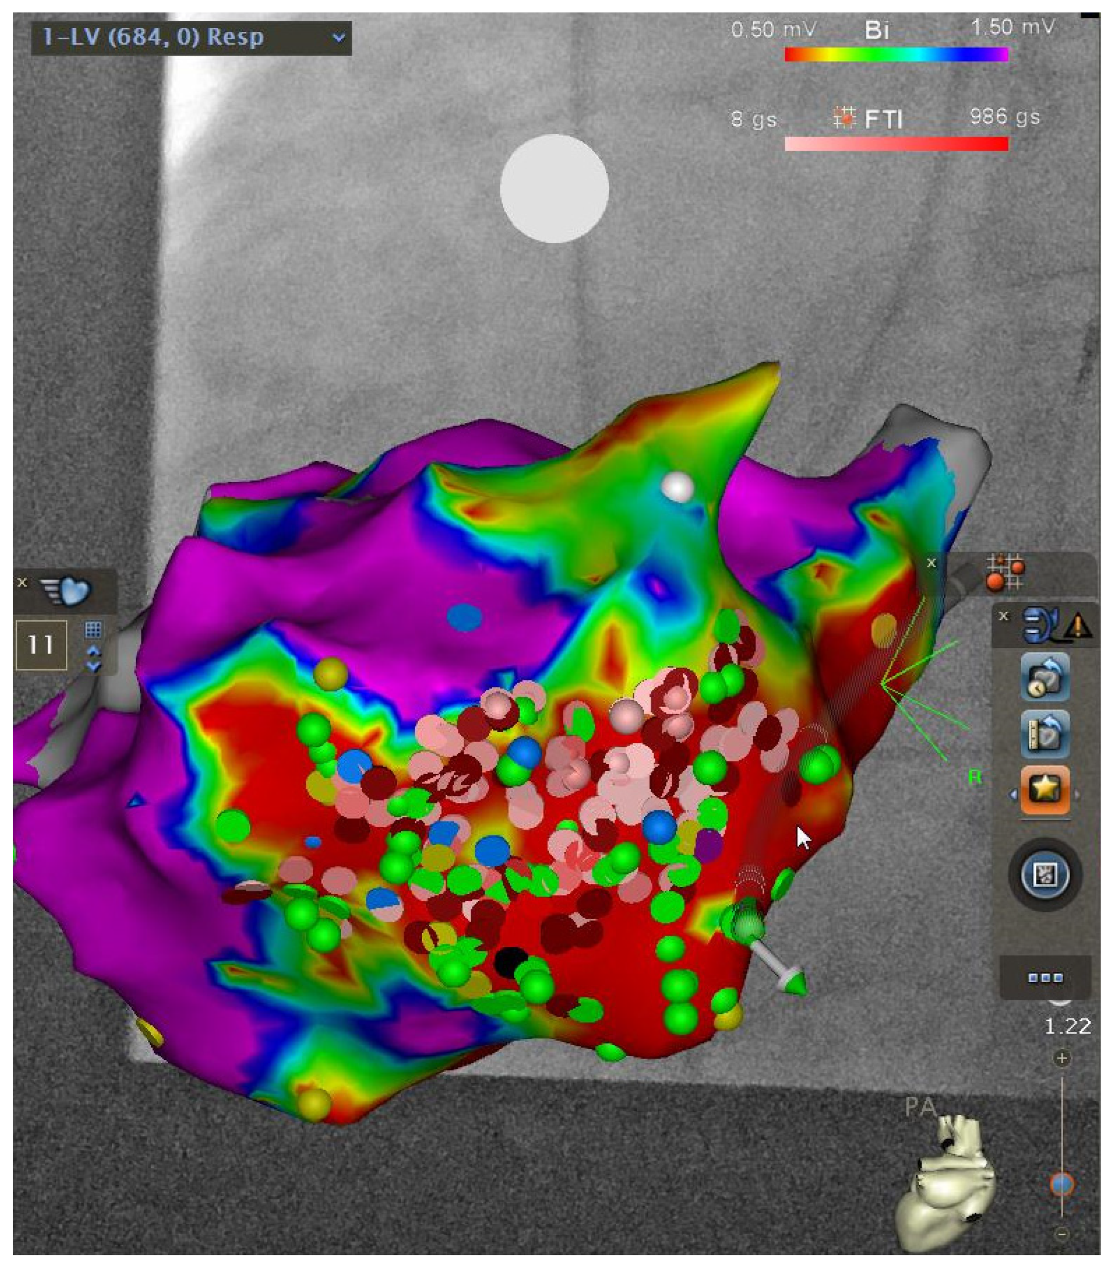Click the blue grid icon beside 11

click(x=92, y=630)
